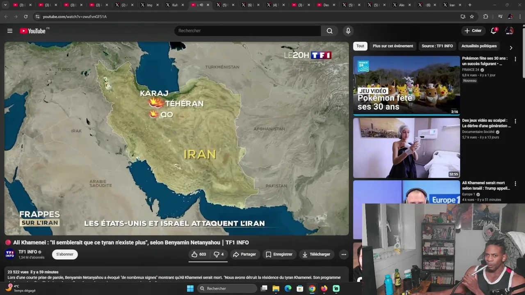Open the install app icon in address bar
This screenshot has height=295, width=525.
point(463,16)
